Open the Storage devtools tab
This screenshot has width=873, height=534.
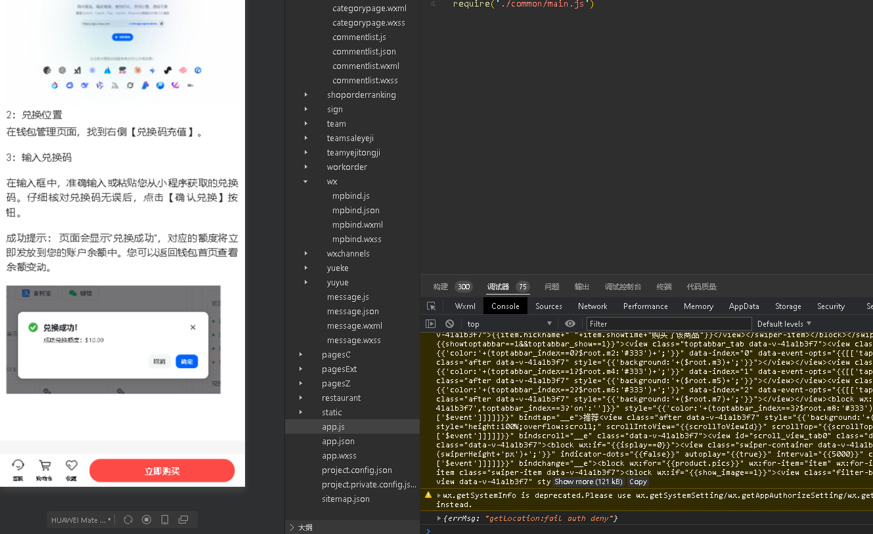pos(788,306)
